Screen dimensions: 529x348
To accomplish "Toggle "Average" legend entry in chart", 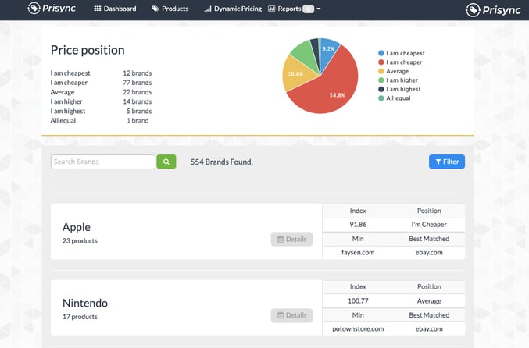I will 393,71.
